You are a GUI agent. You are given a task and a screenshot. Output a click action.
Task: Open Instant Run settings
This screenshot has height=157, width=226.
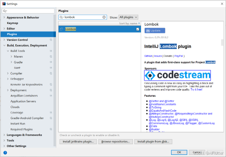tap(18, 124)
